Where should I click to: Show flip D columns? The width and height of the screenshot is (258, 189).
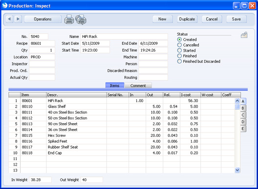[x=243, y=122]
